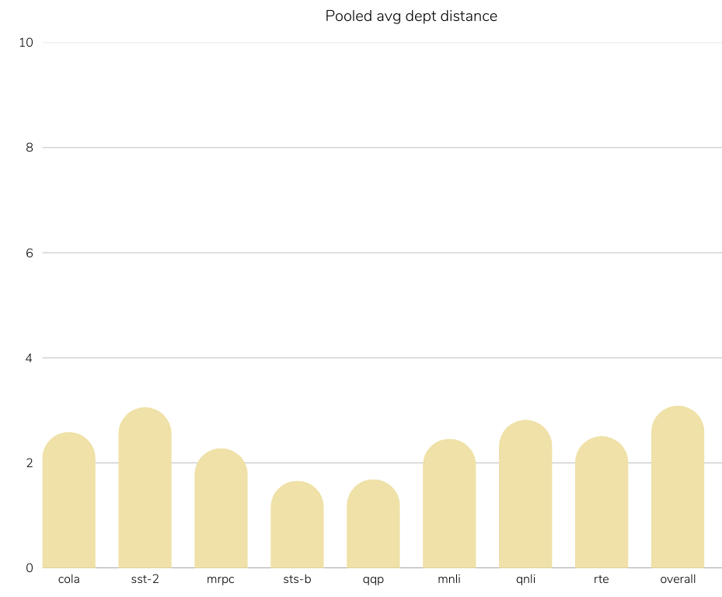The height and width of the screenshot is (597, 722).
Task: Select the mrpc bar in the chart
Action: (x=221, y=509)
